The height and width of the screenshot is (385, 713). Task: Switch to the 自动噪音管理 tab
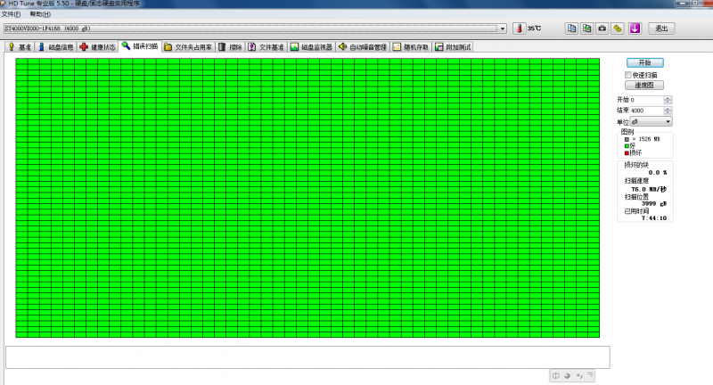363,47
